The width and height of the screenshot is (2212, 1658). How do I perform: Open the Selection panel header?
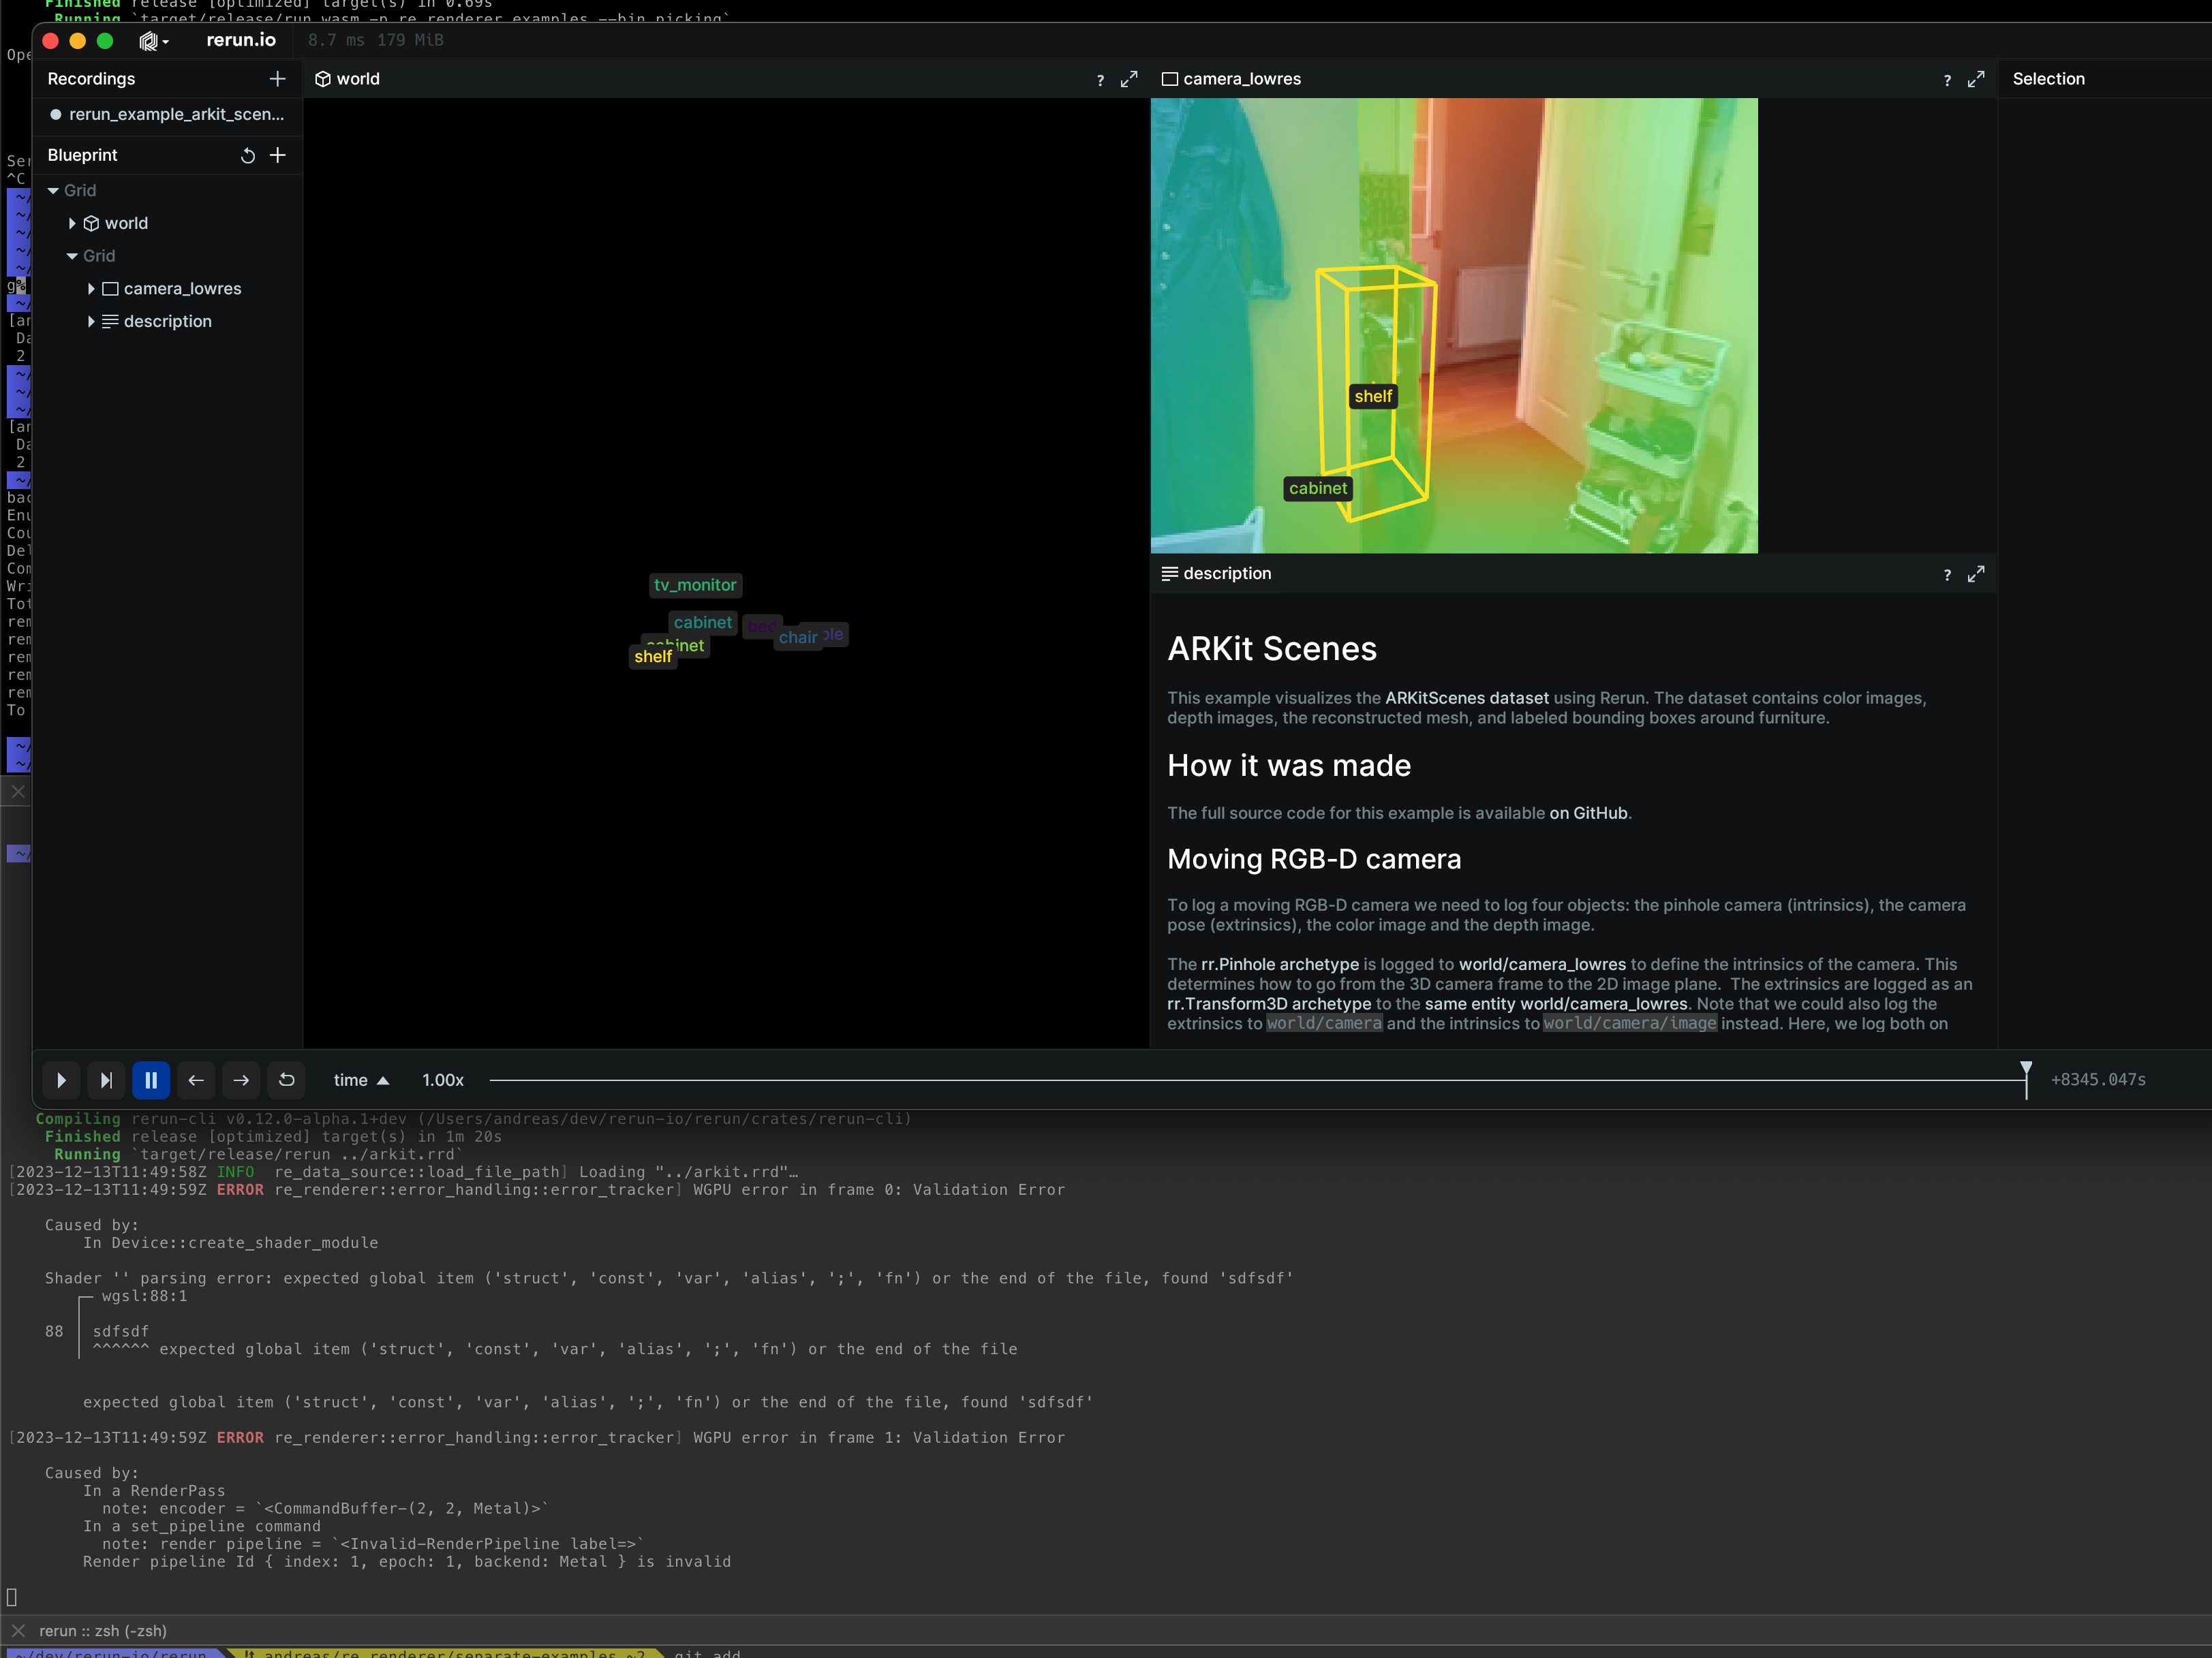[2048, 79]
